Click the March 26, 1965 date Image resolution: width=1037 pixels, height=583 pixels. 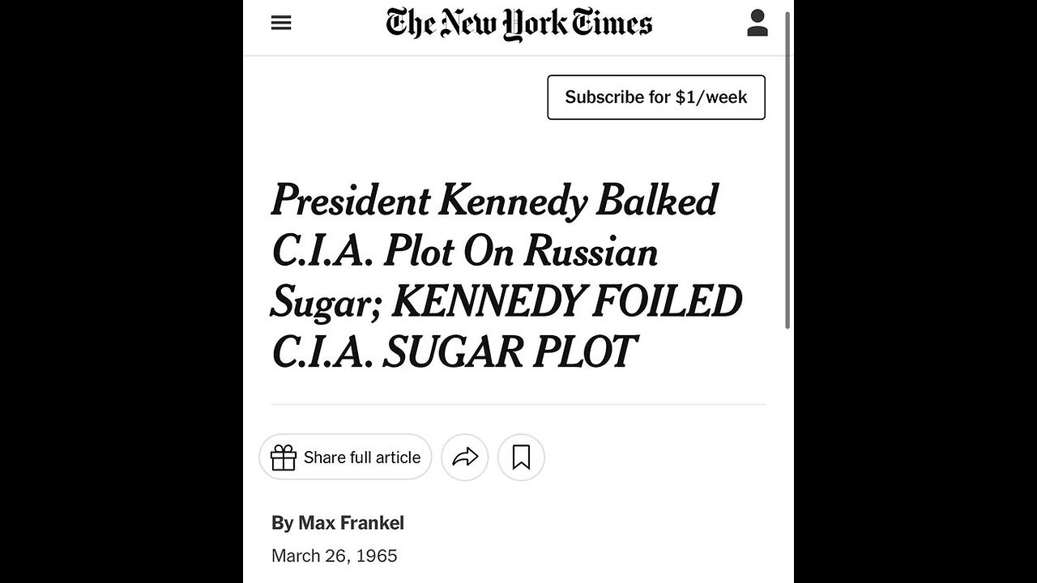pyautogui.click(x=335, y=555)
